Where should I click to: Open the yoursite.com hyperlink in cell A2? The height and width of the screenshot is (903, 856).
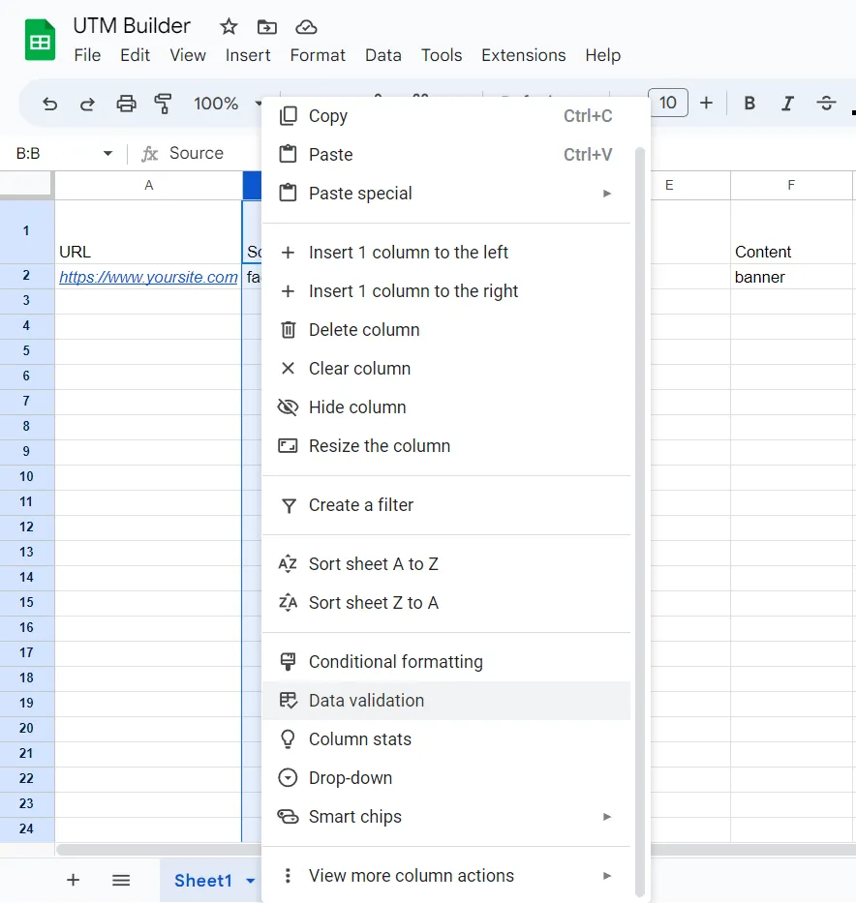pyautogui.click(x=147, y=277)
